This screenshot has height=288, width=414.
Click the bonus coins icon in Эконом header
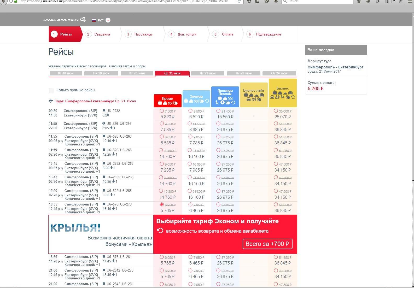click(202, 101)
